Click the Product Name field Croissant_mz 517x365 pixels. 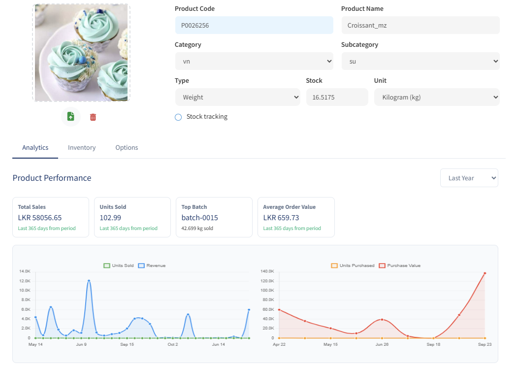(x=420, y=25)
